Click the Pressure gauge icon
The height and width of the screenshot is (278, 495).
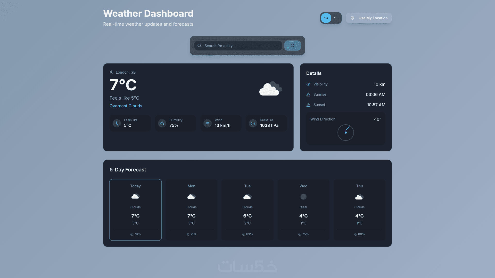pos(253,123)
